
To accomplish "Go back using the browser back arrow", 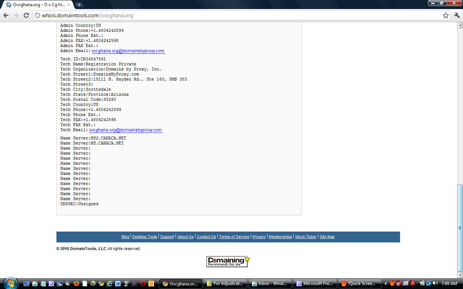I will coord(6,15).
